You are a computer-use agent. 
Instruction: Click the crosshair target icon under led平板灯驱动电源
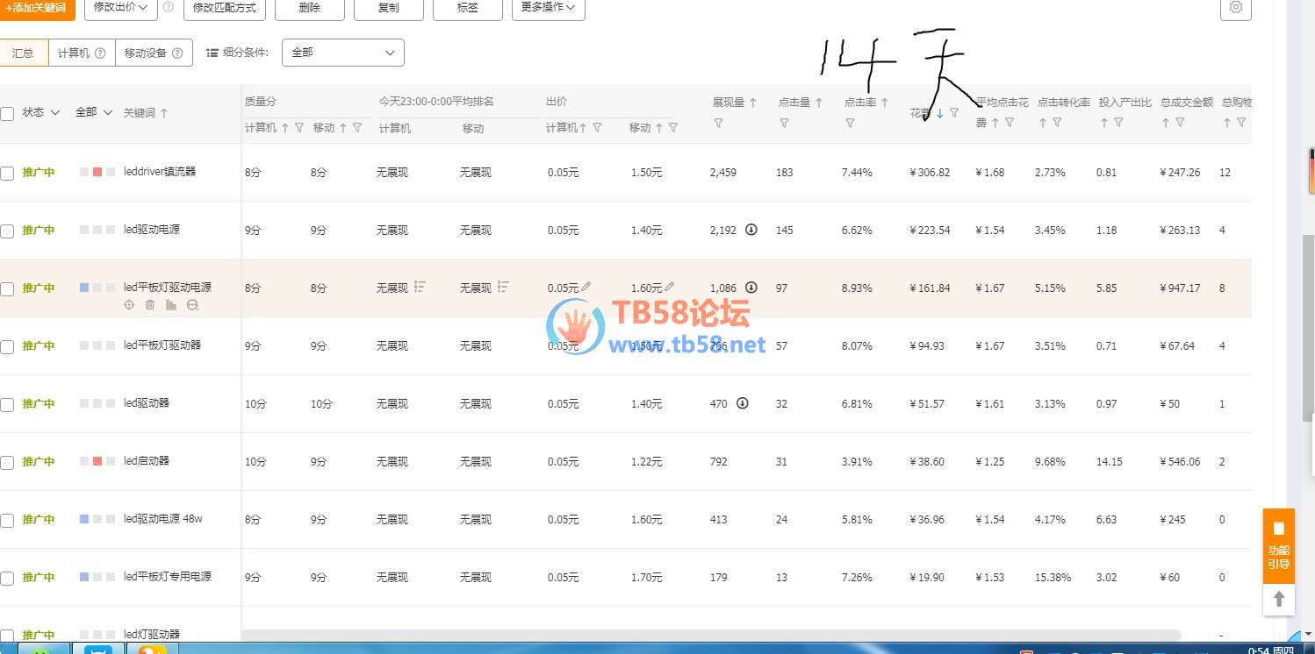coord(129,305)
